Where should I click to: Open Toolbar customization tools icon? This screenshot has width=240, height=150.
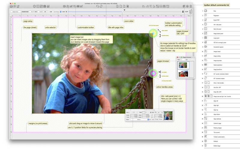pyautogui.click(x=184, y=6)
